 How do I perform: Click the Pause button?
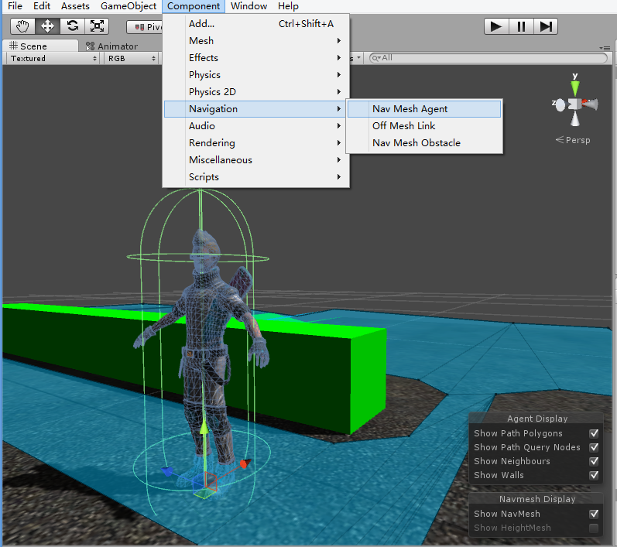[521, 27]
